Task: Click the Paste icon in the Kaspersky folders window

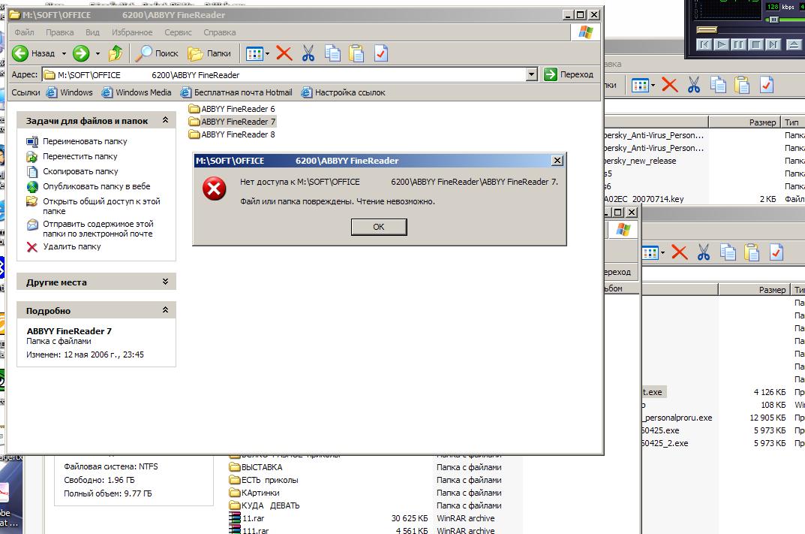Action: tap(742, 85)
